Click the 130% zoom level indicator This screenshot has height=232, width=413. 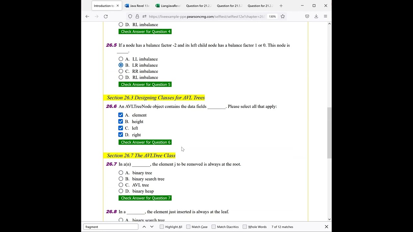click(272, 16)
